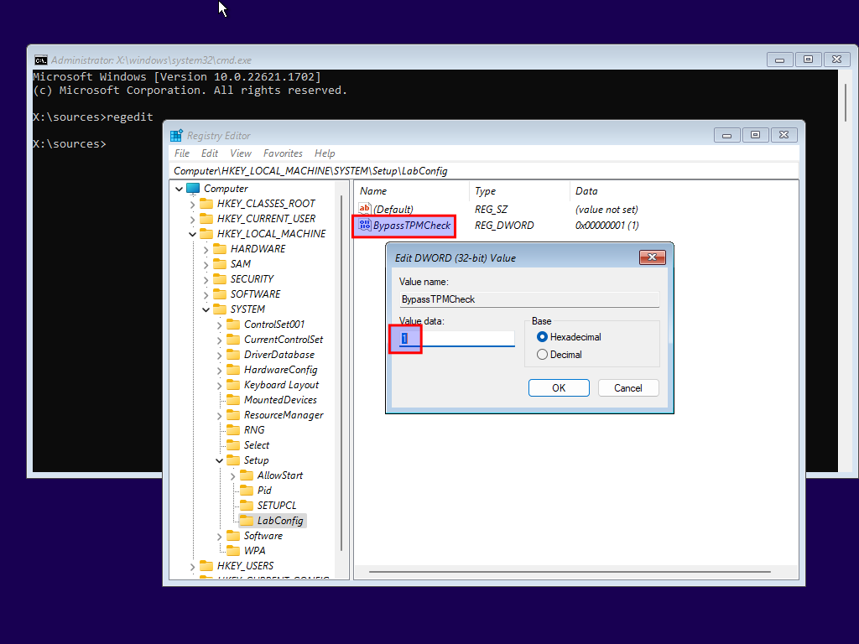Click the DriverDatabase folder icon
The width and height of the screenshot is (859, 644).
[233, 355]
